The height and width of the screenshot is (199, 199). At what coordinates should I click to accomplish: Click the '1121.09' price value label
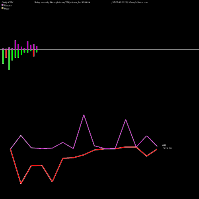[167, 148]
